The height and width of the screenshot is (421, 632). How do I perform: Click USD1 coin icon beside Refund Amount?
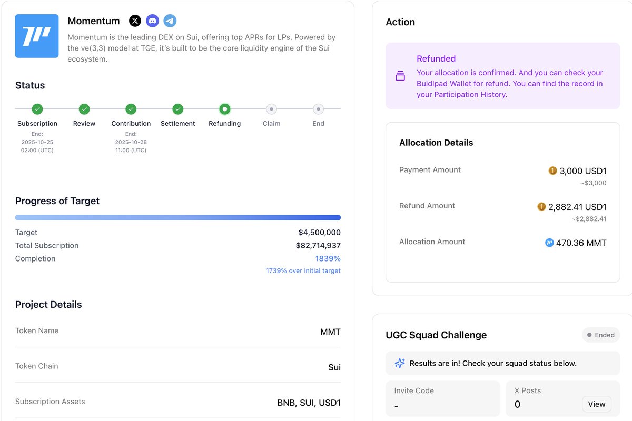click(x=541, y=207)
